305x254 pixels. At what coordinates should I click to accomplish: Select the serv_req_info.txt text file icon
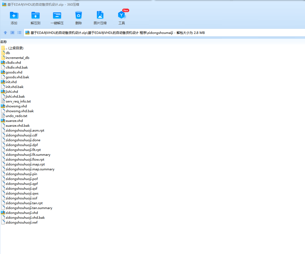pos(3,101)
